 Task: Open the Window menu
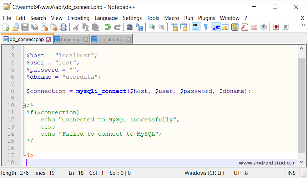230,18
